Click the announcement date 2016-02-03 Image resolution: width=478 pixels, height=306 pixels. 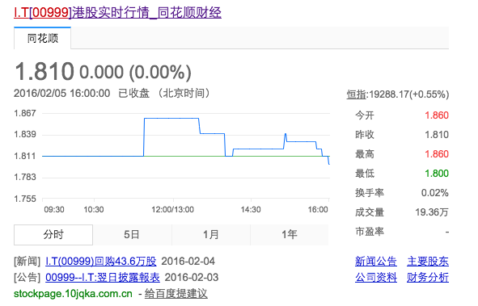[x=192, y=277]
